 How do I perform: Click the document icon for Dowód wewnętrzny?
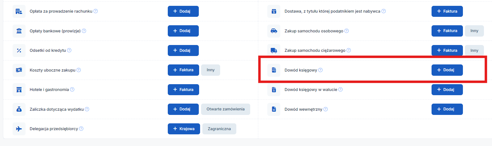point(274,109)
